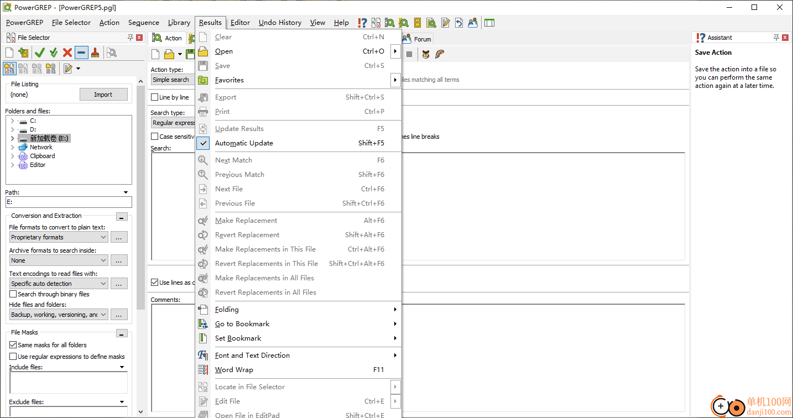Click show-all-files-and-folders view icon
The height and width of the screenshot is (418, 793).
(x=9, y=69)
